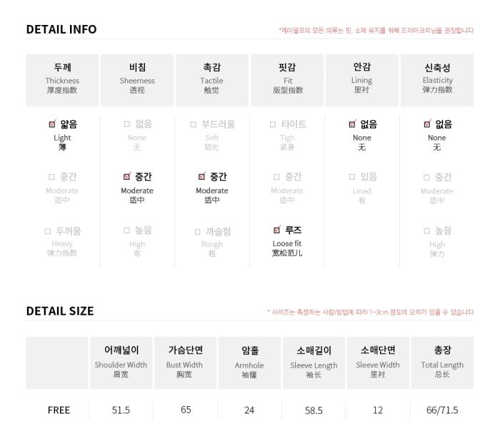
Task: Select the Soft tactile checkbox
Action: (x=193, y=124)
